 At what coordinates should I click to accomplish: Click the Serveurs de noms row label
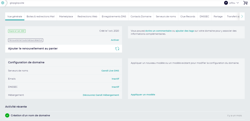pyautogui.click(x=18, y=70)
